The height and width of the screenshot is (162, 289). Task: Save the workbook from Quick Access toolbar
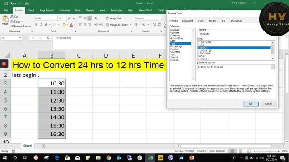click(6, 4)
